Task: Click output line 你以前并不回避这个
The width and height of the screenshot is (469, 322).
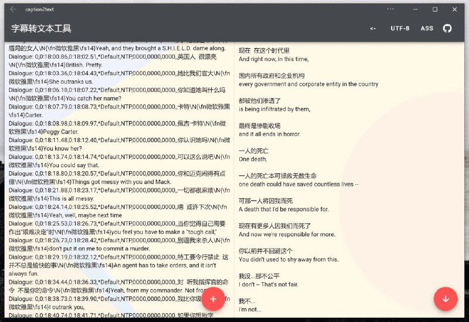Action: 266,251
